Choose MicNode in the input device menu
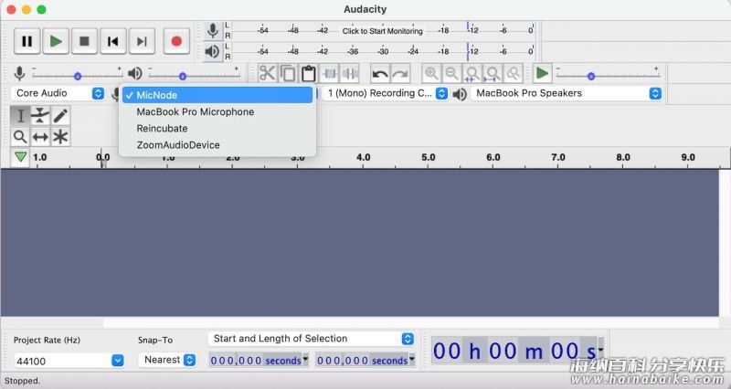731x389 pixels. [x=217, y=95]
